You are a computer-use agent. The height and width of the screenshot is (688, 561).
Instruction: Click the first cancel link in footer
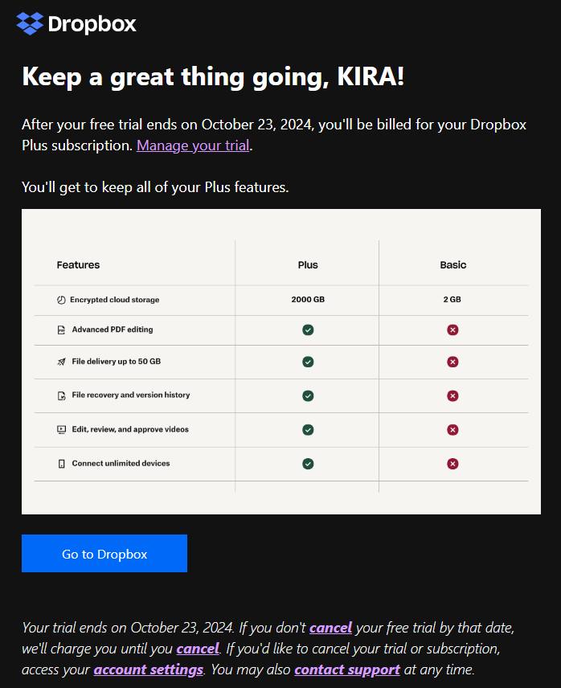pos(330,628)
